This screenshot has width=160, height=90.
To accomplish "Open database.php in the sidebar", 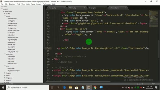I will [x=12, y=25].
